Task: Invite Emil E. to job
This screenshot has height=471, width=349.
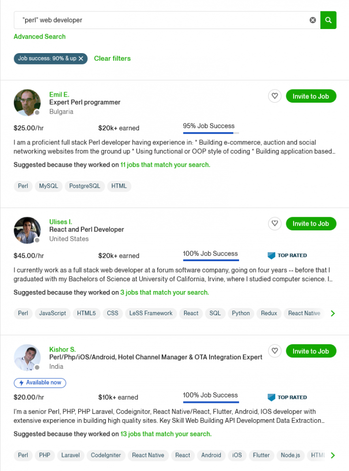Action: click(x=311, y=96)
